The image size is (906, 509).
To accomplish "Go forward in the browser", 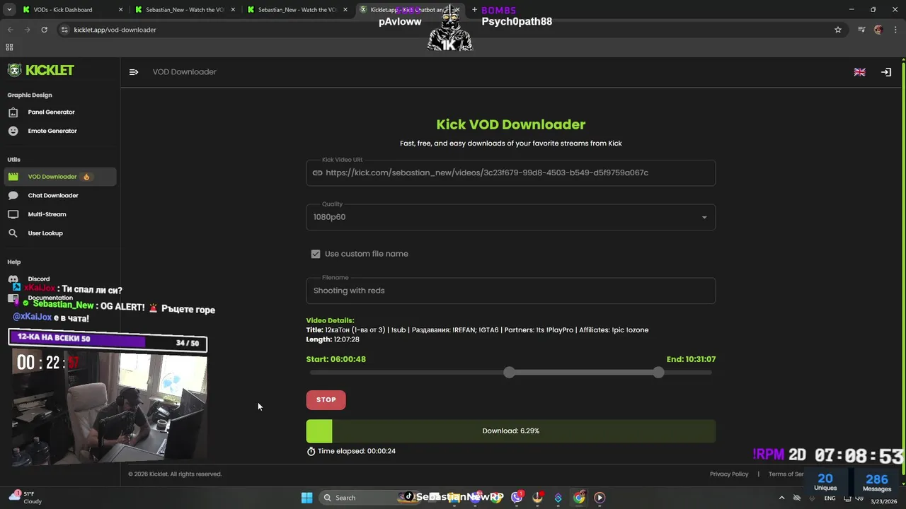I will click(27, 30).
